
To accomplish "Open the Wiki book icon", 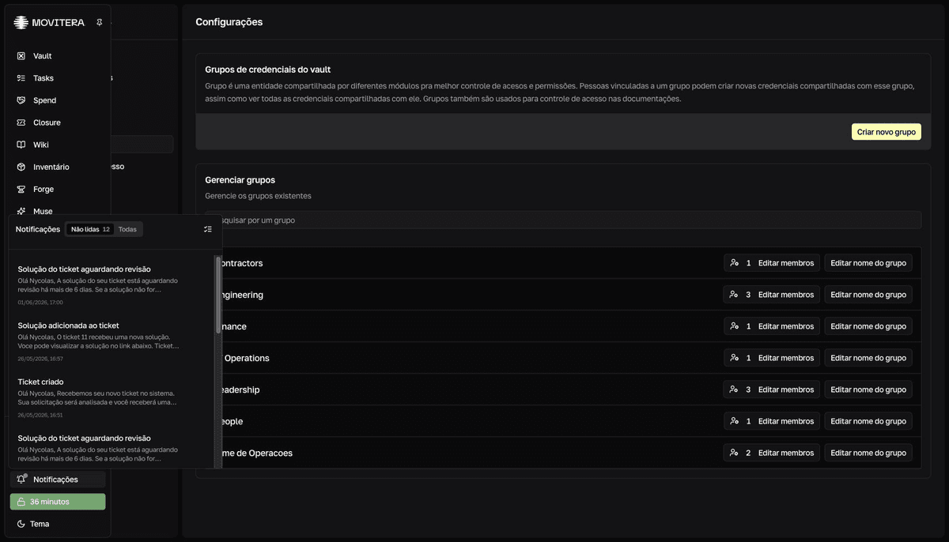I will click(x=21, y=145).
